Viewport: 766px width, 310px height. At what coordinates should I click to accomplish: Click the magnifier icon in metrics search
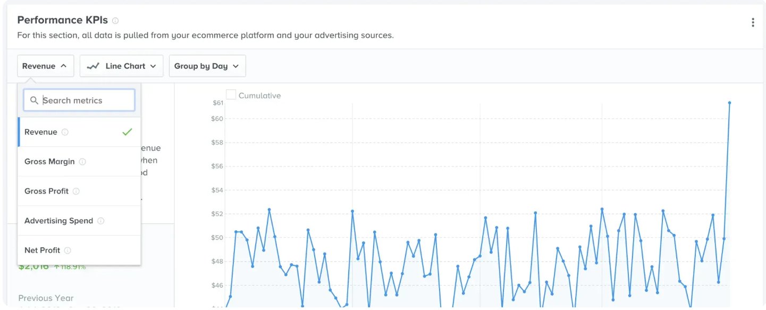coord(34,100)
